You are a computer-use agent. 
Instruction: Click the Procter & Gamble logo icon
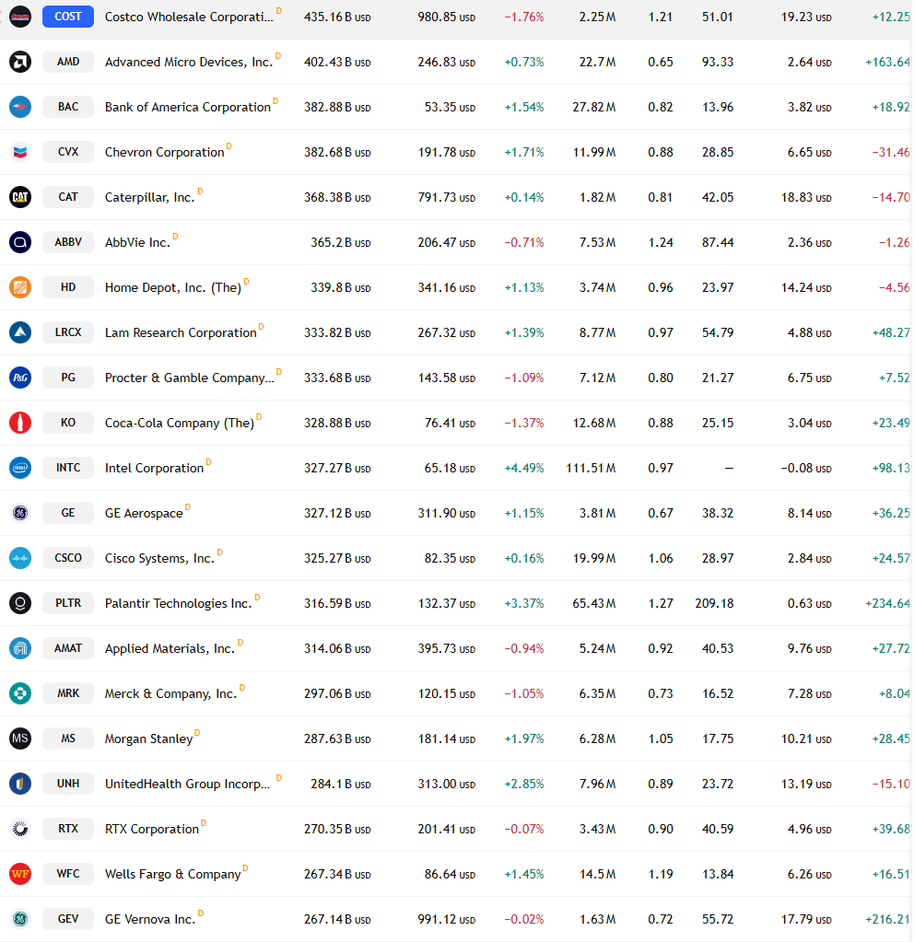coord(20,378)
